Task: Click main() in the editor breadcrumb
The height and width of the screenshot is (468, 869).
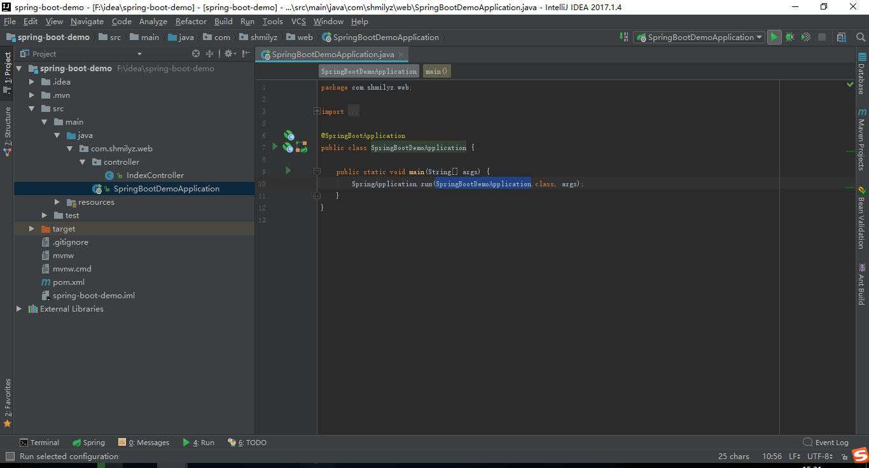Action: click(x=436, y=71)
